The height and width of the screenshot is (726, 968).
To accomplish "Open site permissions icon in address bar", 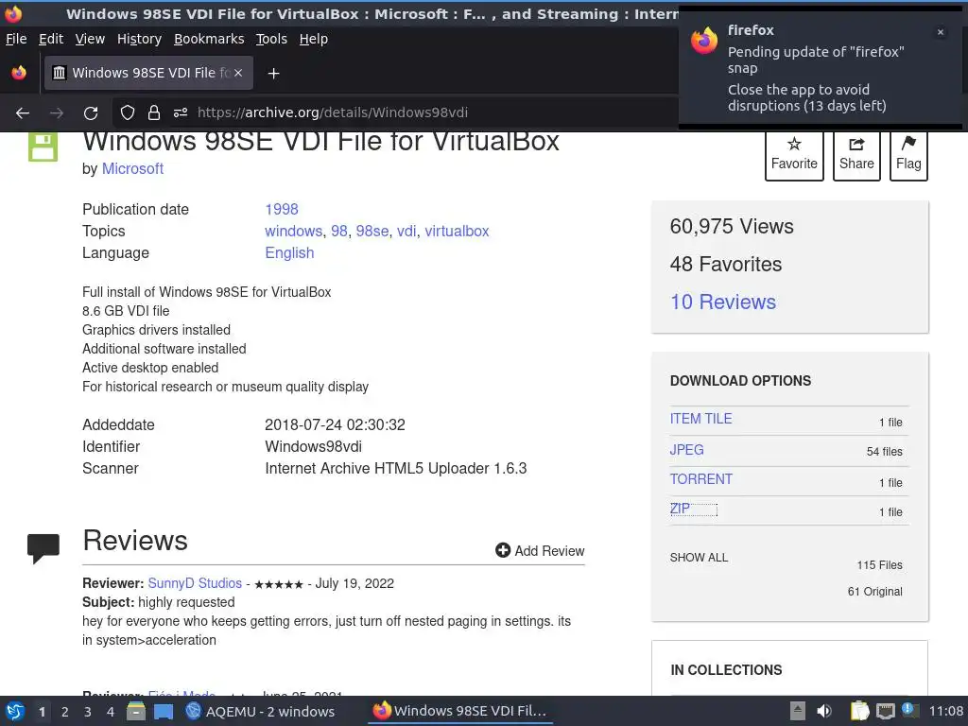I will click(x=181, y=113).
